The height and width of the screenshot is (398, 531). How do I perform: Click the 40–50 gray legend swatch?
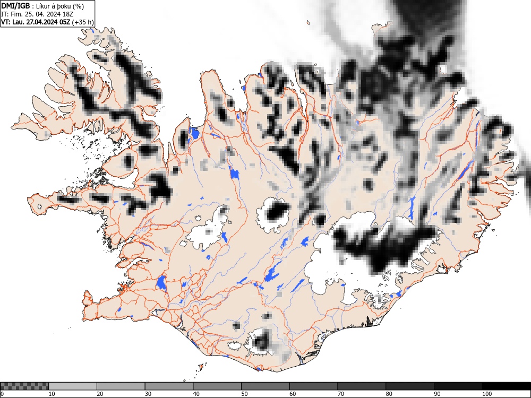tap(217, 386)
